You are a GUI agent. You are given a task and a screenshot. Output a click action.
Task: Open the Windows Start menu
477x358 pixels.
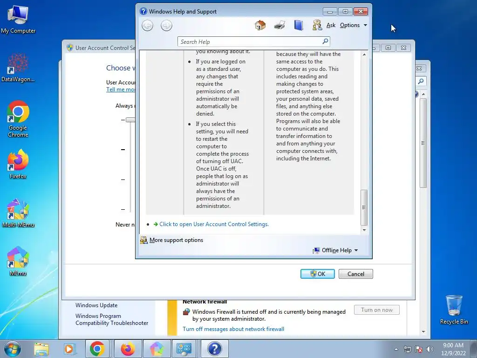click(x=12, y=349)
